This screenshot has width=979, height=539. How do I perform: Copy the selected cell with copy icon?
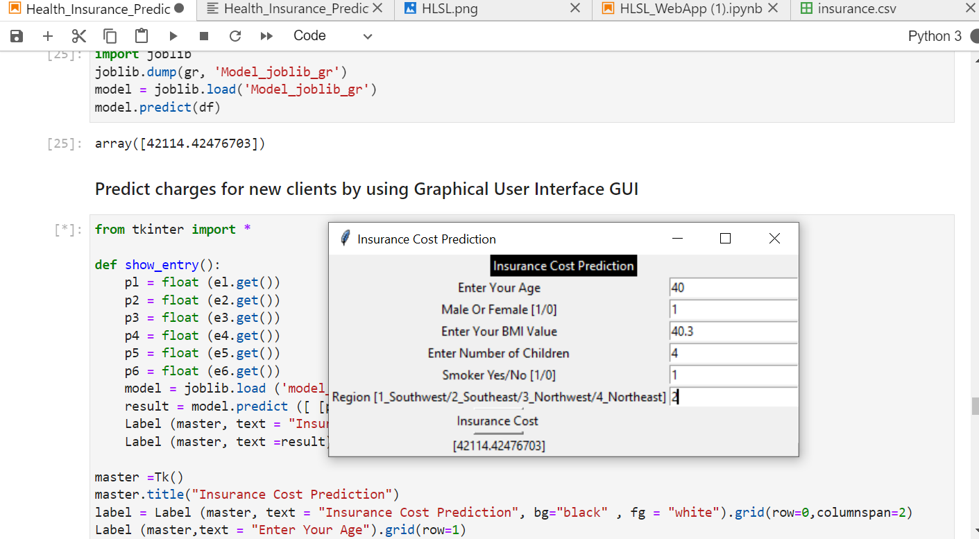click(109, 35)
